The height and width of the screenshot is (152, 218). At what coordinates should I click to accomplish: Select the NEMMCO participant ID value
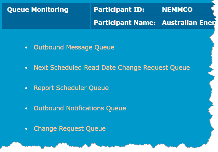pyautogui.click(x=177, y=9)
